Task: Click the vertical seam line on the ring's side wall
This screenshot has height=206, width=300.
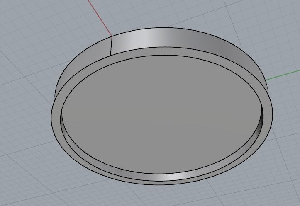Action: point(111,46)
